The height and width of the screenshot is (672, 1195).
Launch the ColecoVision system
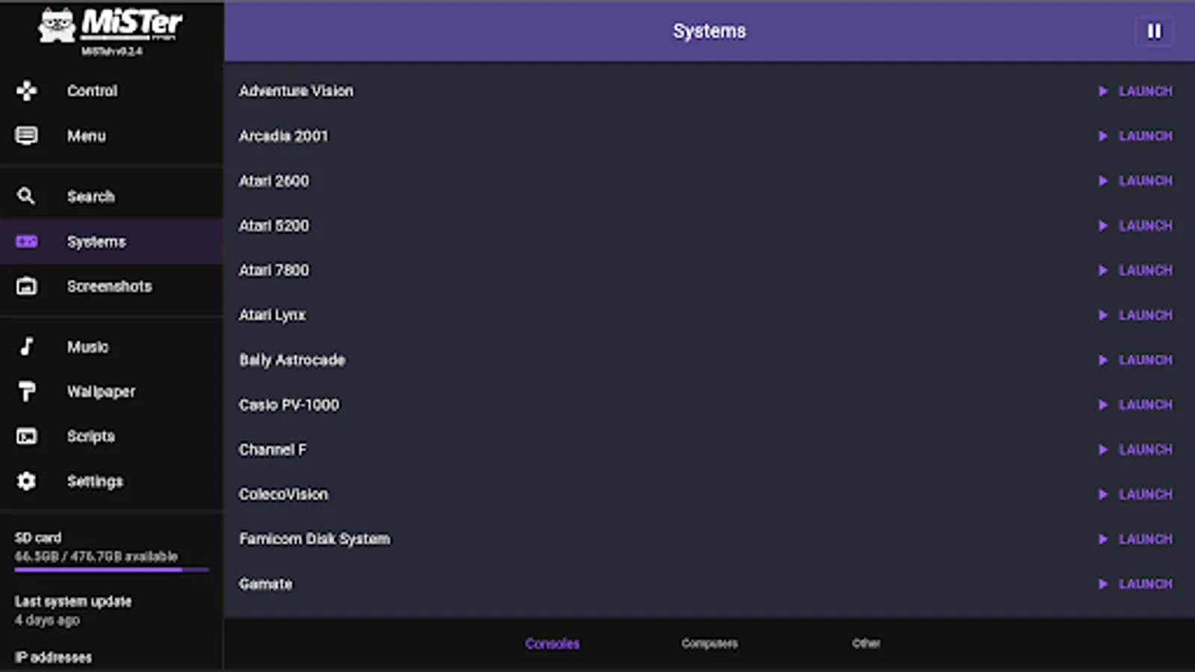[x=1136, y=494]
